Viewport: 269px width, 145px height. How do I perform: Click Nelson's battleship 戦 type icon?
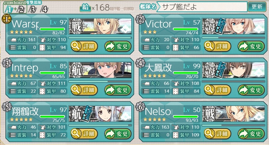[209, 114]
